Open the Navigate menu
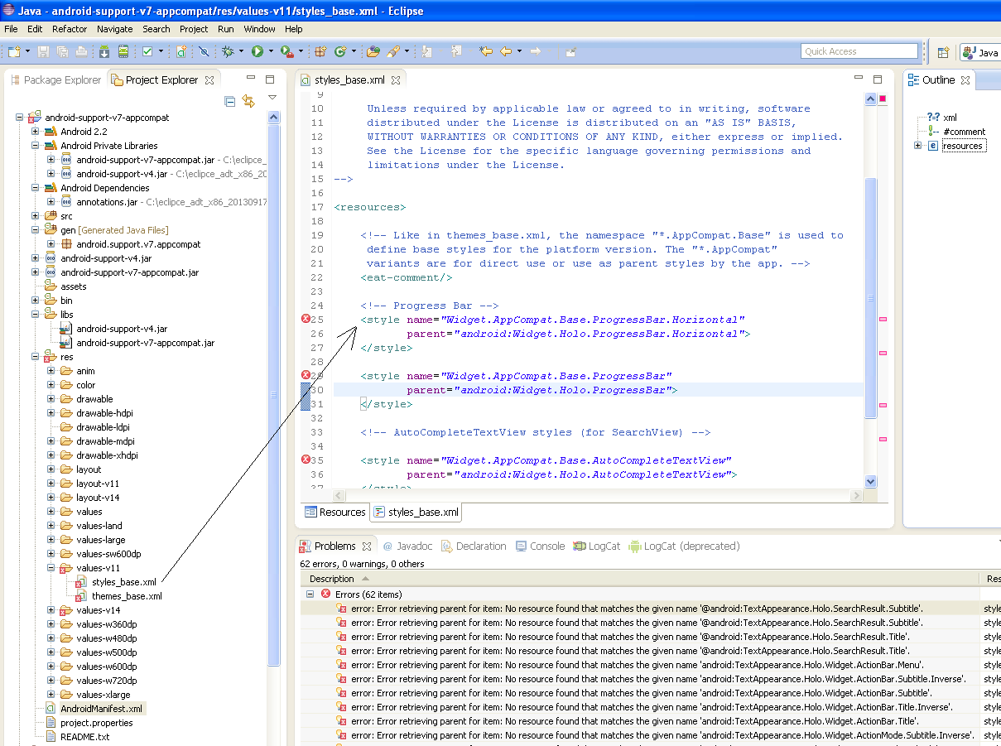 point(114,29)
